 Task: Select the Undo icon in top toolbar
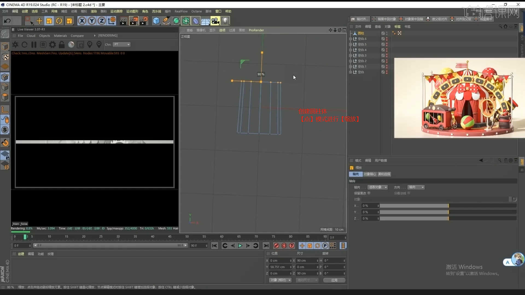pyautogui.click(x=7, y=20)
